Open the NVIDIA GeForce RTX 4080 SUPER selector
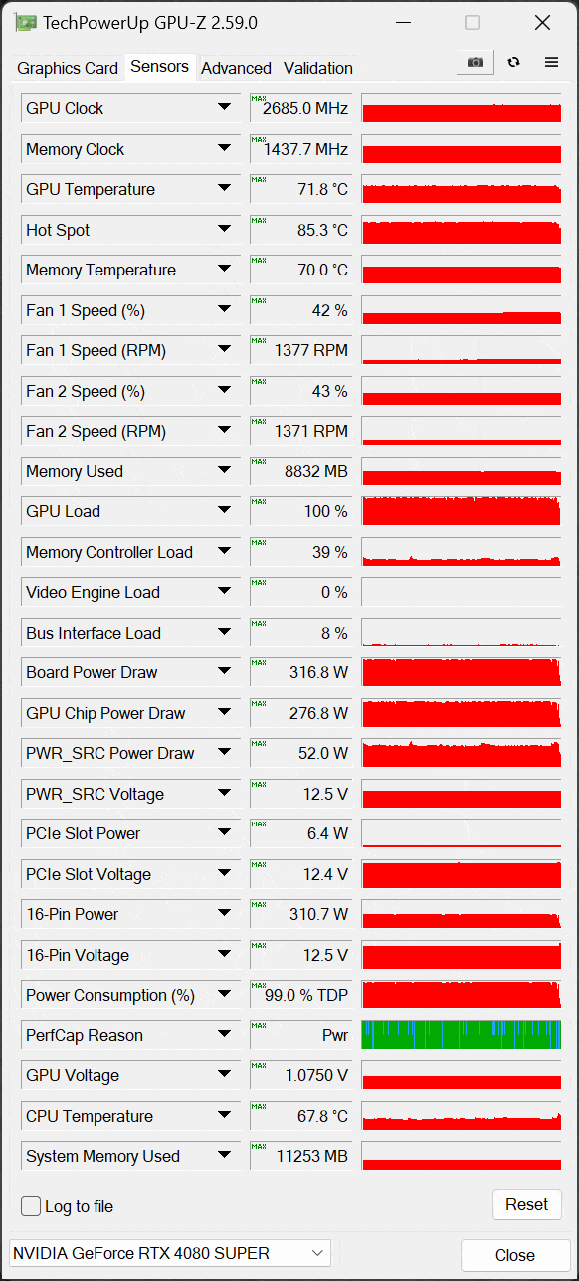 point(169,1253)
